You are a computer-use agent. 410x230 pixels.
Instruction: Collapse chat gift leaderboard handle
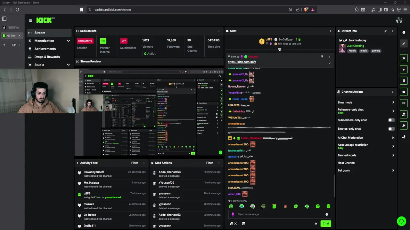(280, 50)
